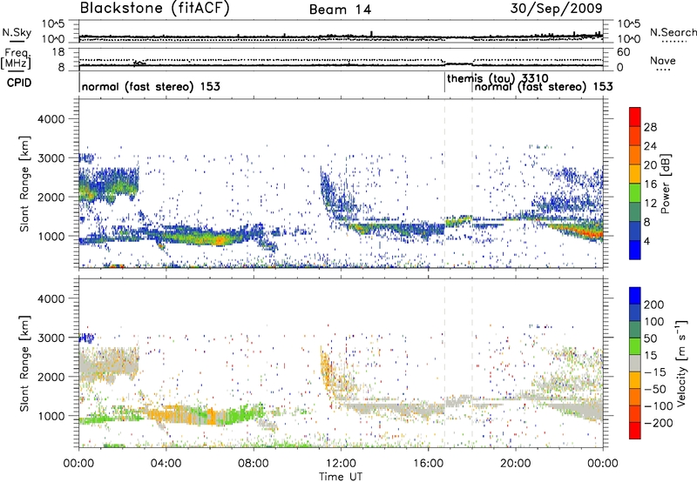Select the N.Sky legend label
Screen dimensions: 697x482
17,32
